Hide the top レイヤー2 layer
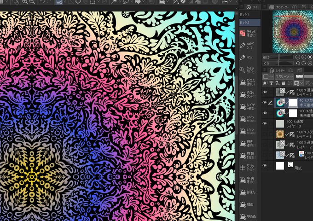The width and height of the screenshot is (313, 221). click(265, 92)
